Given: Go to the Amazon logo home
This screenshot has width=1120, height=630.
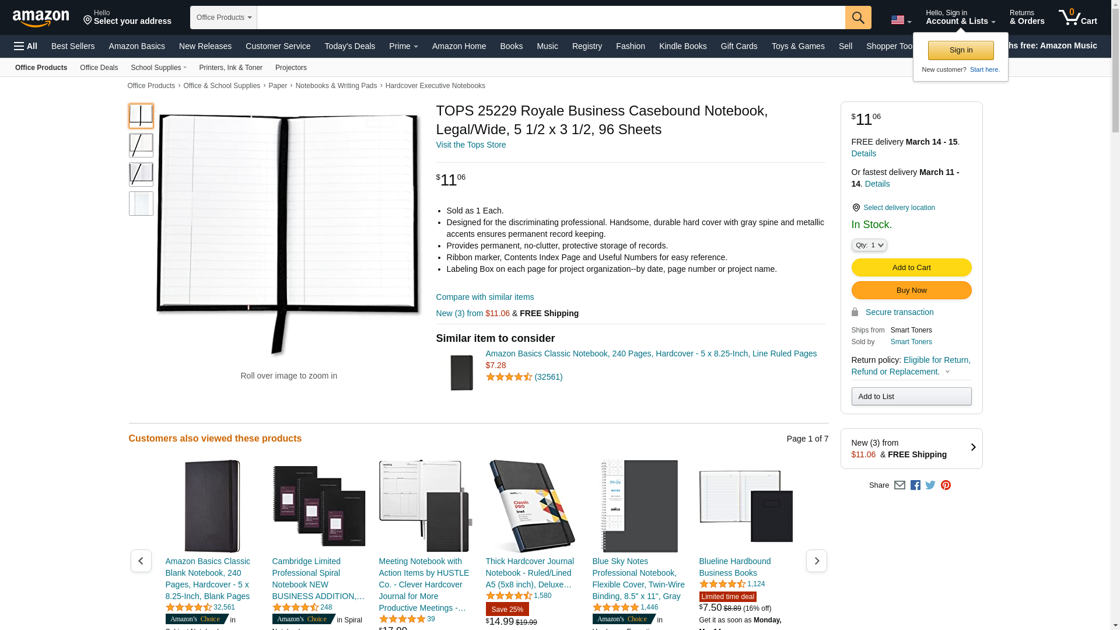Looking at the screenshot, I should point(41,18).
